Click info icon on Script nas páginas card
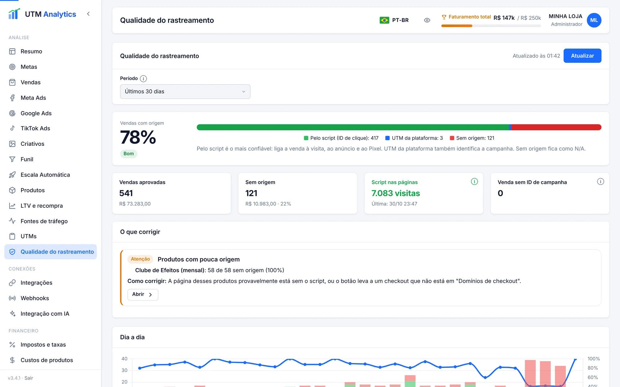Screen dimensions: 620x387 (x=474, y=182)
